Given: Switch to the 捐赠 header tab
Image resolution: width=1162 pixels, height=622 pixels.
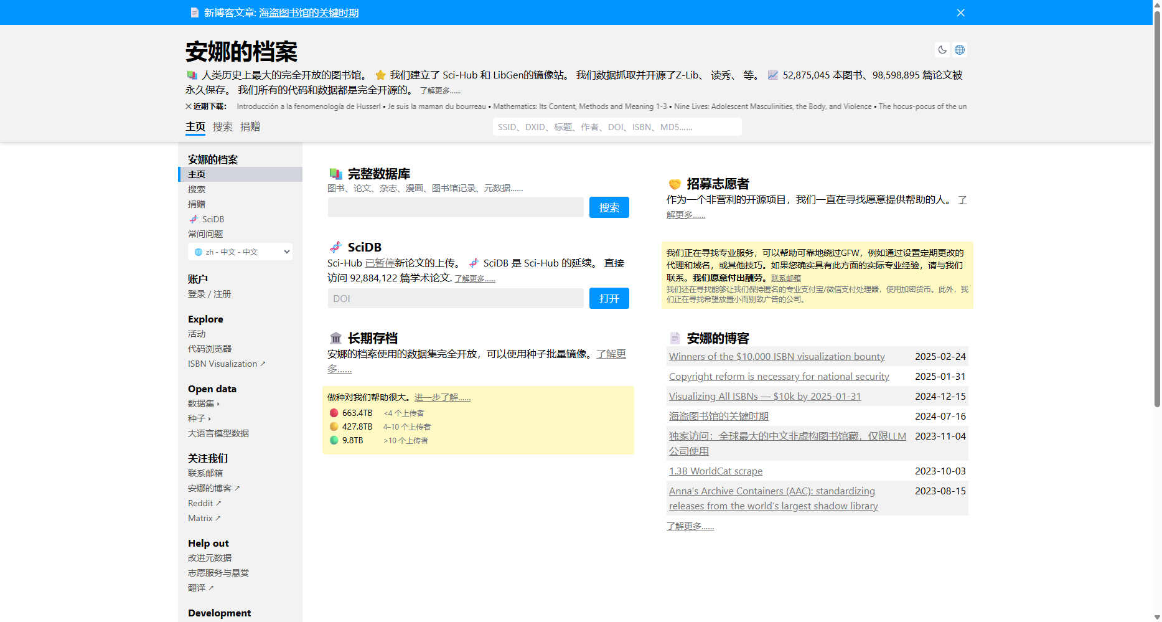Looking at the screenshot, I should click(x=250, y=126).
